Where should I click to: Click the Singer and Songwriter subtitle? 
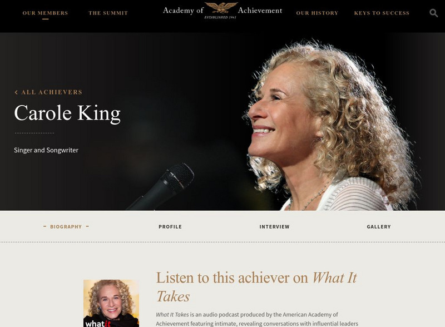click(46, 150)
